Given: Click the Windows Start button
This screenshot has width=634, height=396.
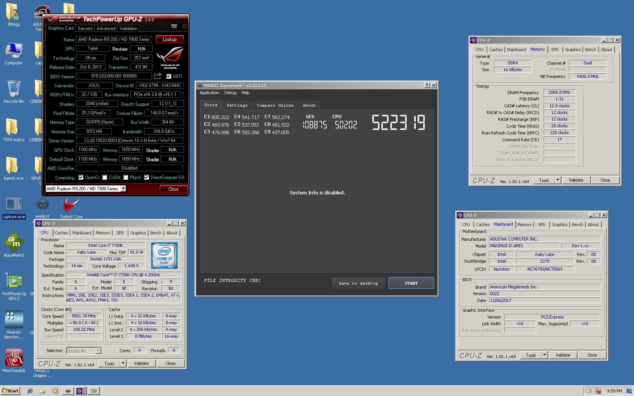Looking at the screenshot, I should (10, 391).
